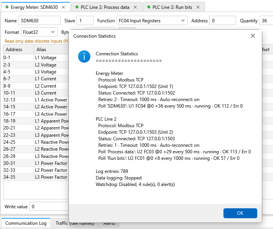The image size is (273, 229).
Task: Click the Data logging: Stopped line
Action: [x=118, y=178]
